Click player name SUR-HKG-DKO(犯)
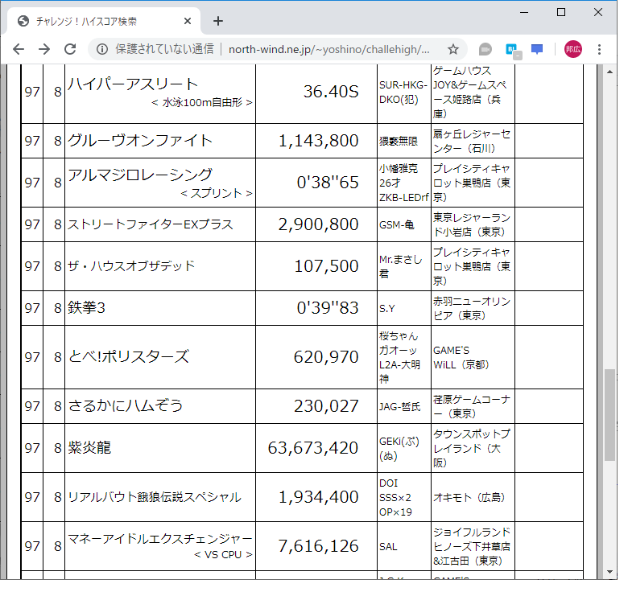 [403, 92]
